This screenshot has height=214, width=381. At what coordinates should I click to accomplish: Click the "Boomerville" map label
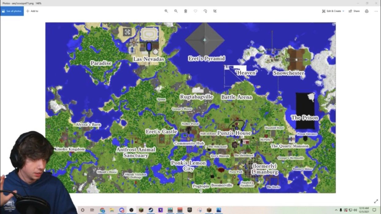pyautogui.click(x=222, y=185)
